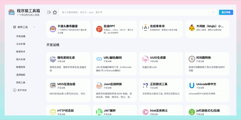Open the URL编码/解码 tool title
Image resolution: width=241 pixels, height=120 pixels.
[x=113, y=58]
